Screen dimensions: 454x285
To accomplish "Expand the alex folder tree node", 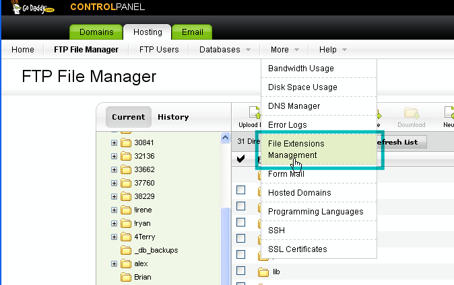I will tap(114, 263).
